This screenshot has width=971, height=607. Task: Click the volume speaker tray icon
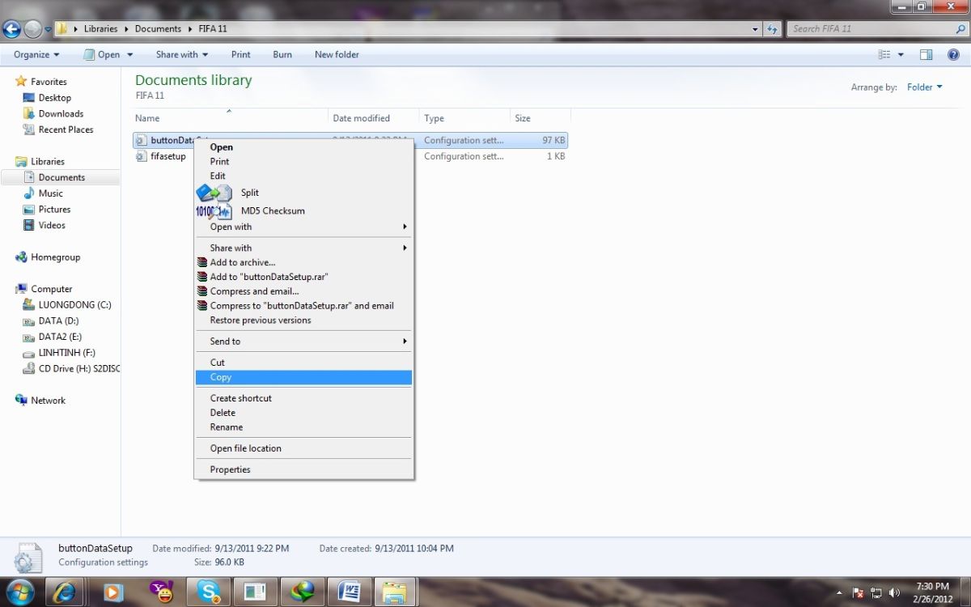[x=893, y=592]
